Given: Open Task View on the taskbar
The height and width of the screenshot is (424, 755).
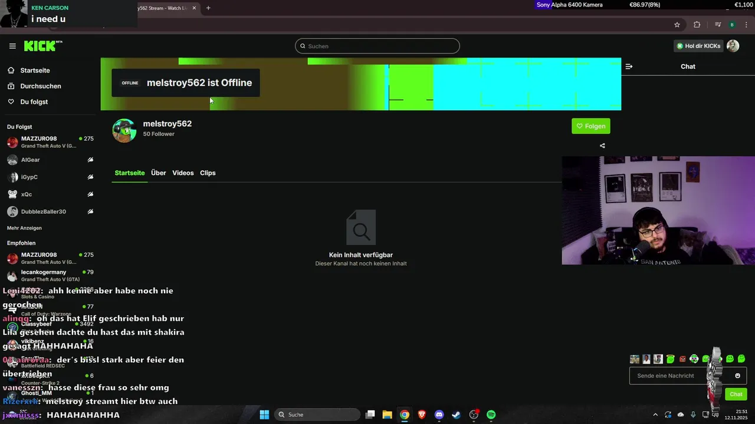Looking at the screenshot, I should point(370,415).
